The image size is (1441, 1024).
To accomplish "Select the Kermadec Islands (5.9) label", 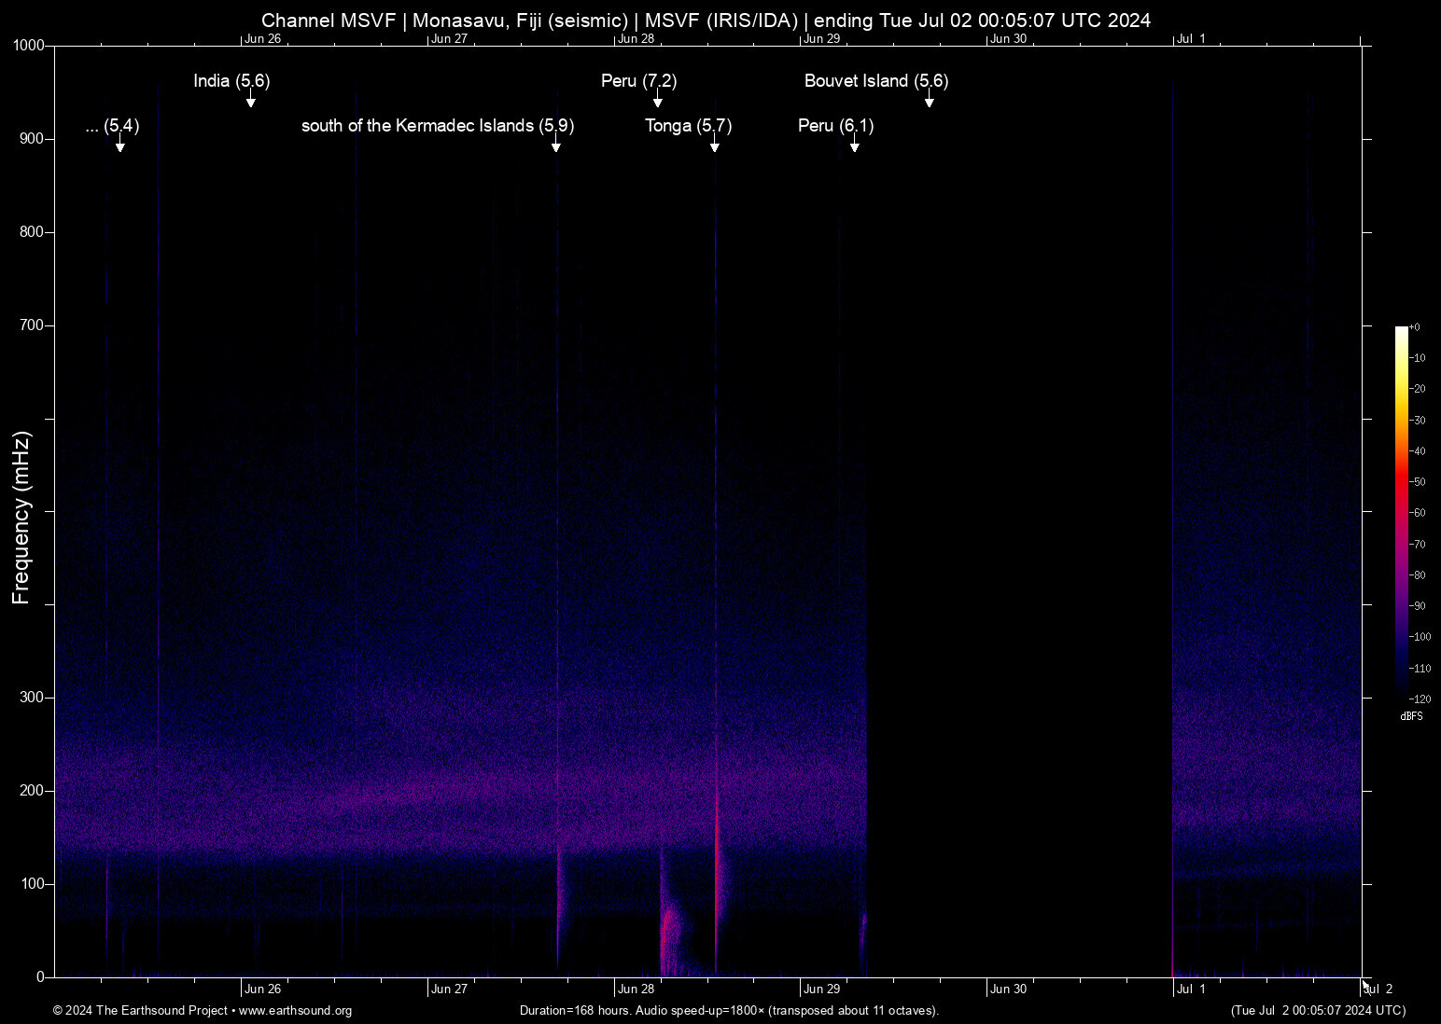I will 438,126.
